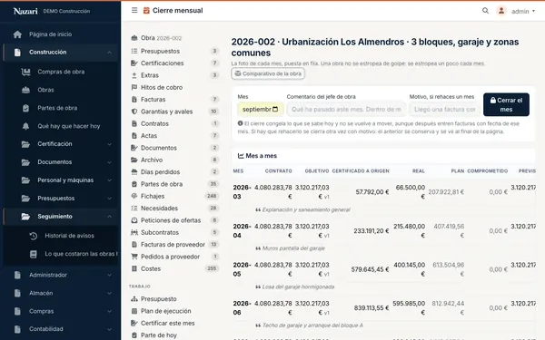This screenshot has height=340, width=545.
Task: Click the Facturas document icon
Action: (x=134, y=100)
